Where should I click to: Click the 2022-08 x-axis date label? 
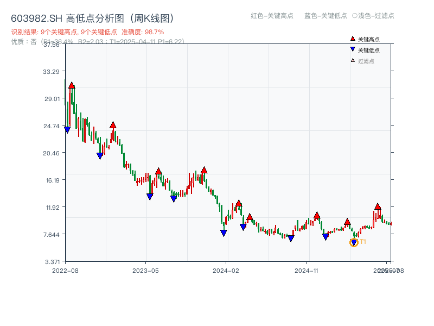click(65, 271)
